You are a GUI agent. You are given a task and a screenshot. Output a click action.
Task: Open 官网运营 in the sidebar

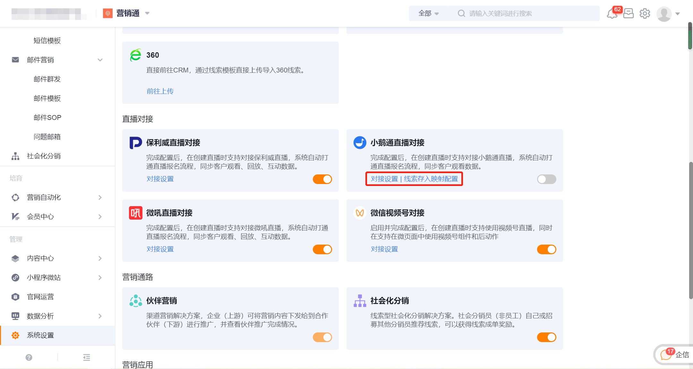[40, 297]
